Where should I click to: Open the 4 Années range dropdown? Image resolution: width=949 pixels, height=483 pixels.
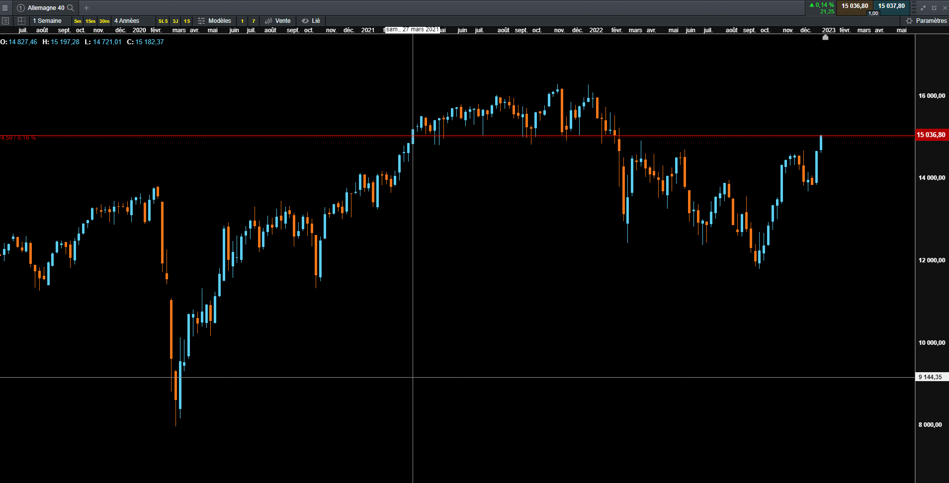[x=127, y=21]
